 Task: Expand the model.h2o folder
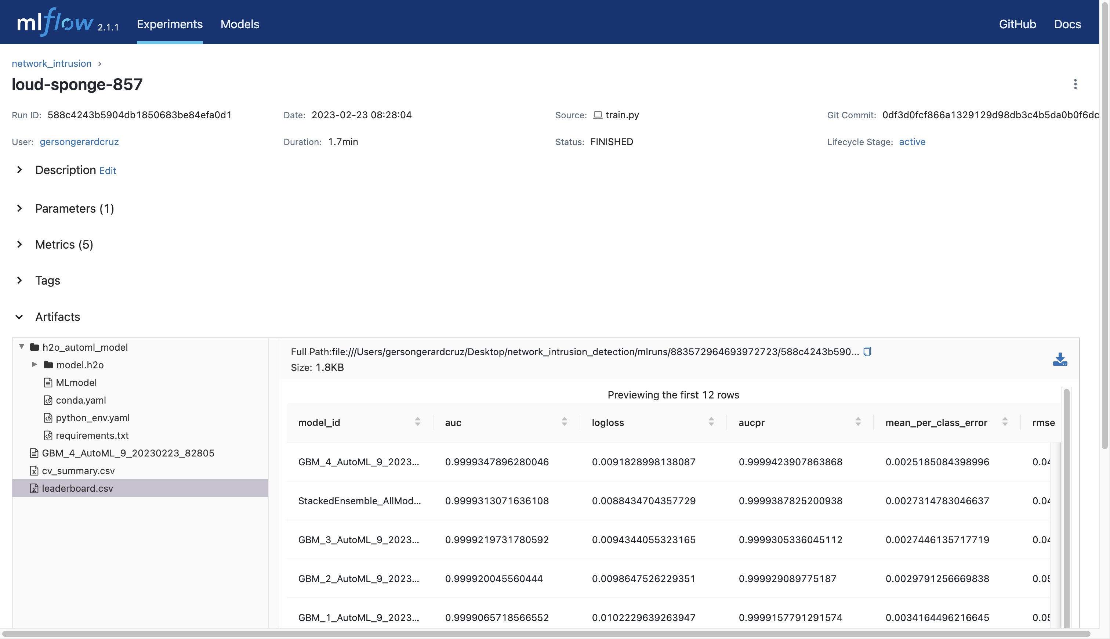coord(35,365)
